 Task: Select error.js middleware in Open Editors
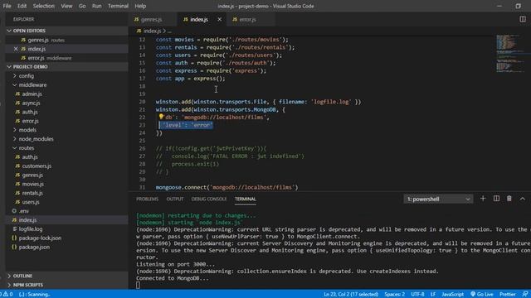tap(66, 58)
